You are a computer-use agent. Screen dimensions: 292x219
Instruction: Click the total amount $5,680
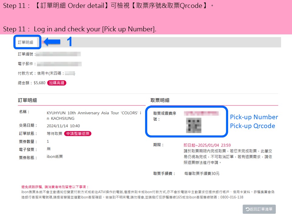point(40,83)
